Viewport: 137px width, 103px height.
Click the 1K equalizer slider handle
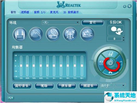pyautogui.click(x=47, y=65)
